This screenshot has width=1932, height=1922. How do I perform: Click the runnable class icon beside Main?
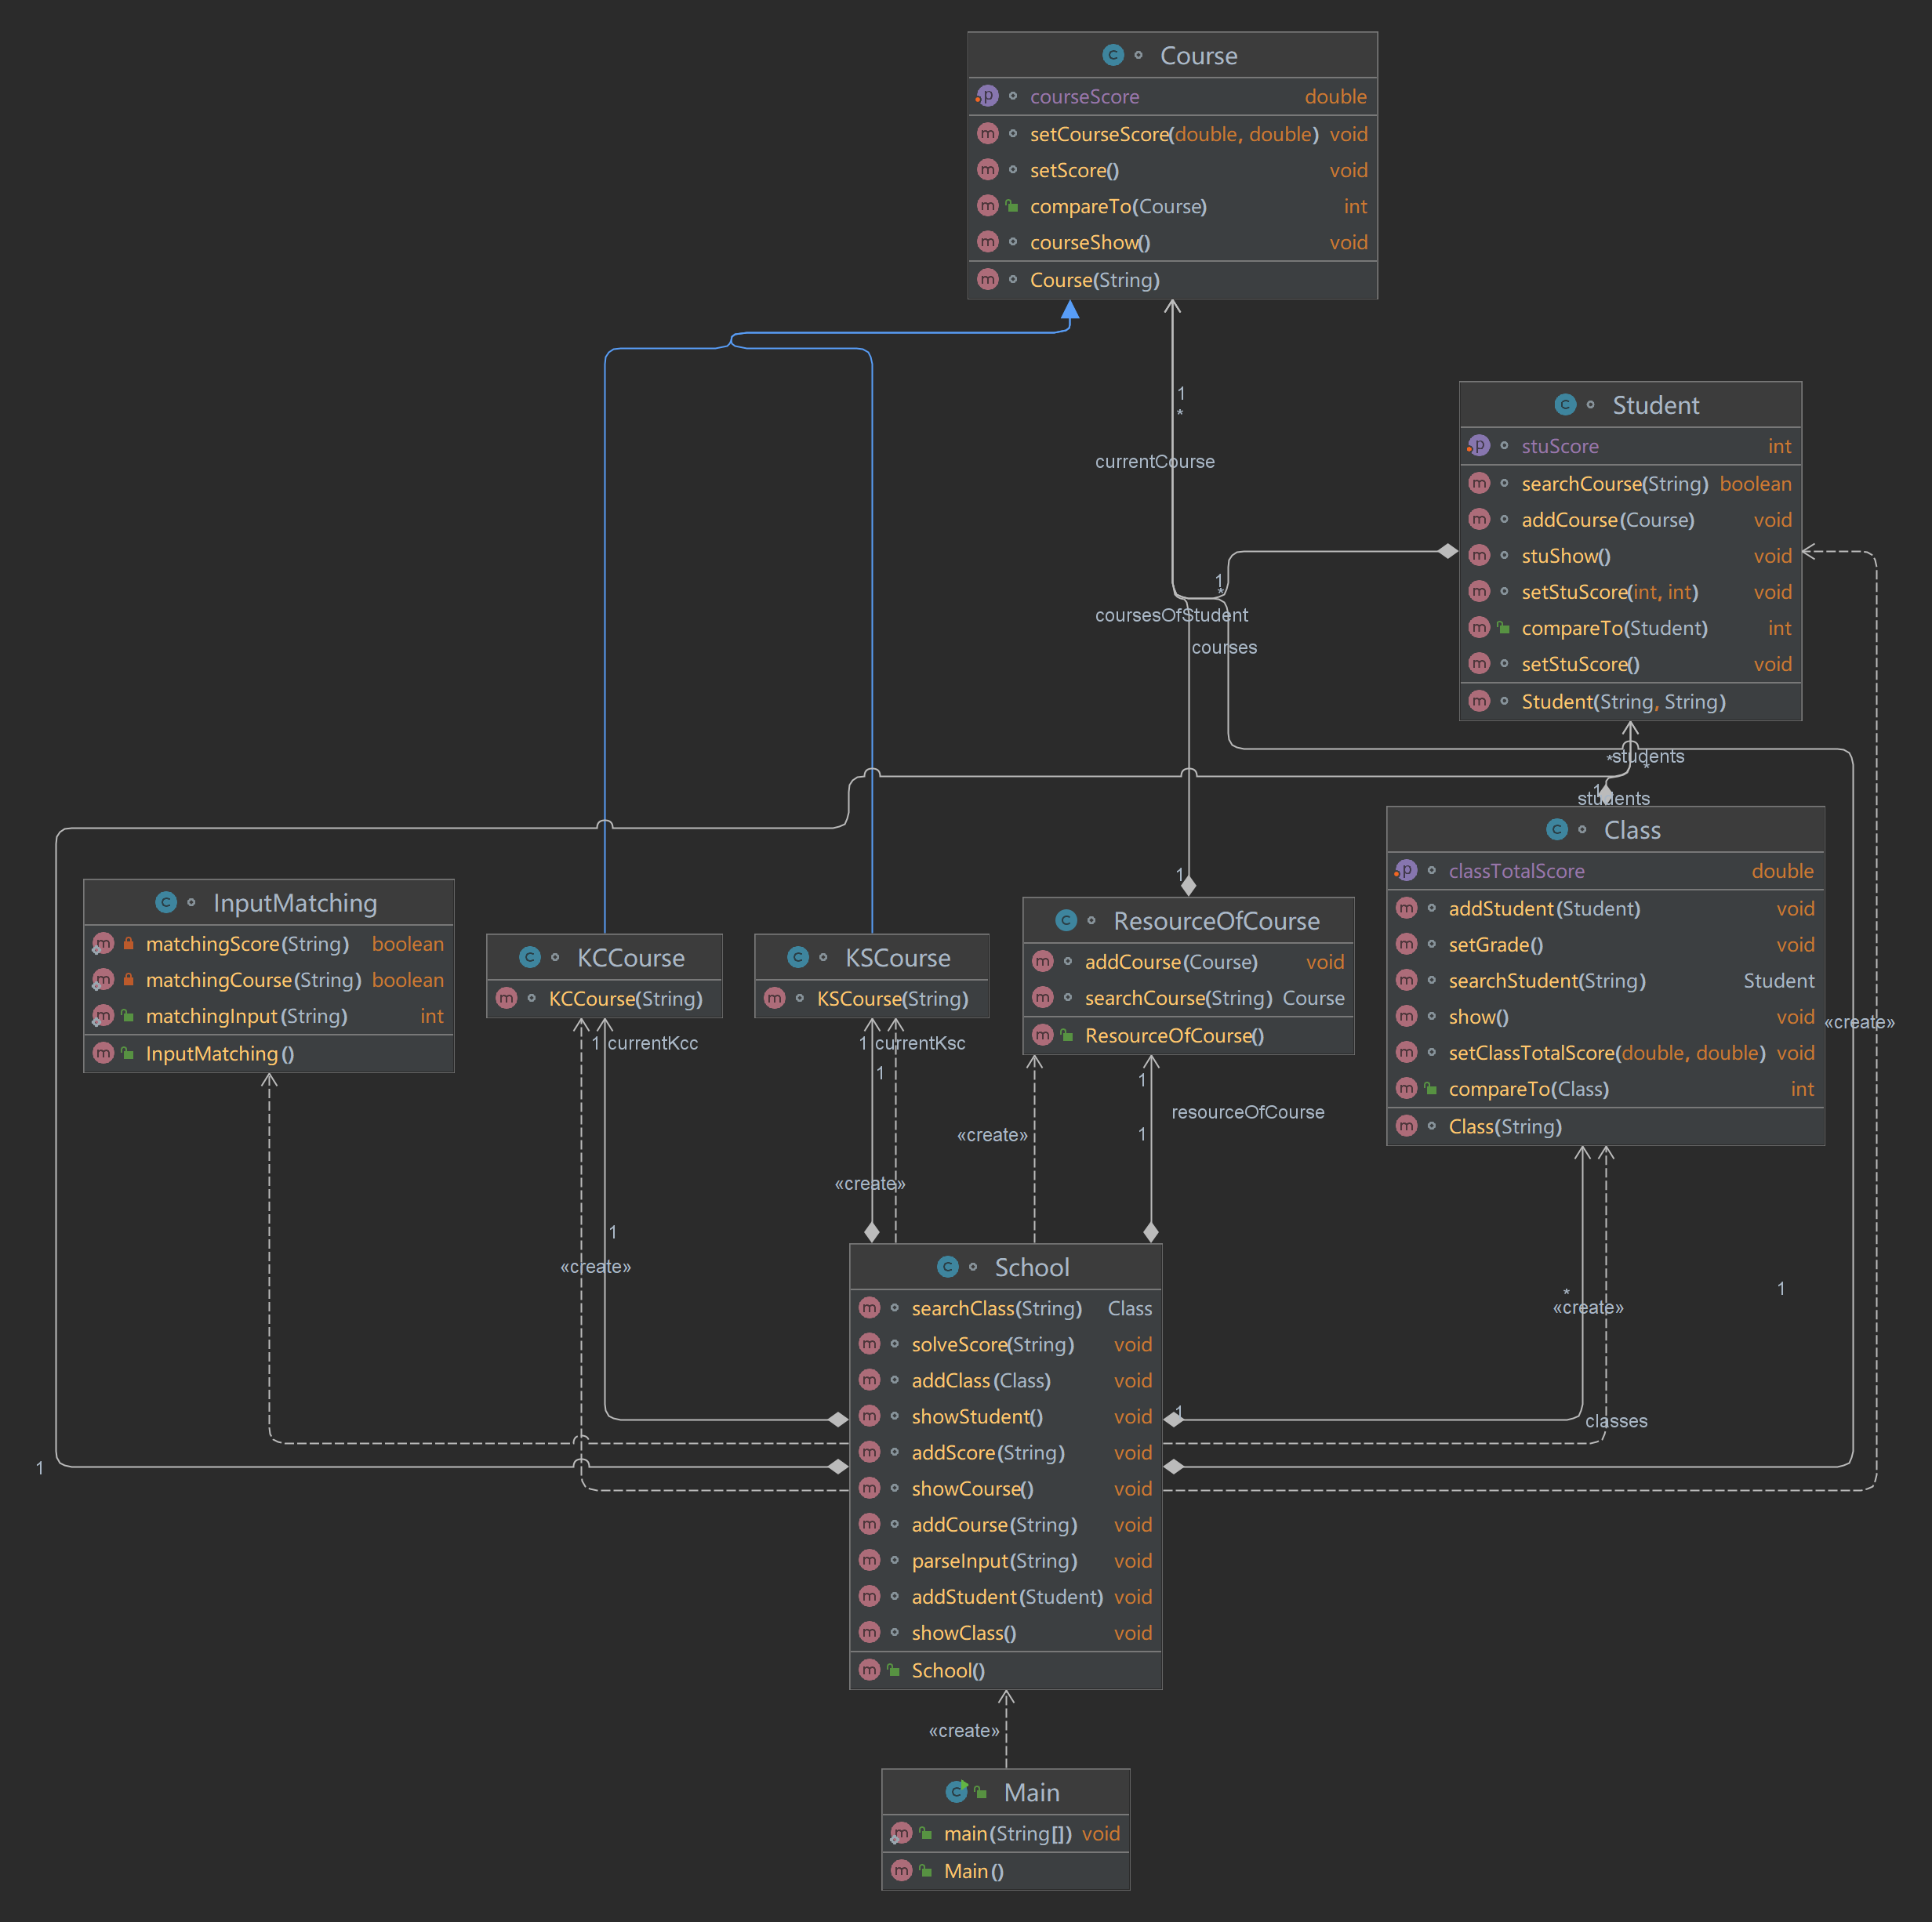click(957, 1792)
